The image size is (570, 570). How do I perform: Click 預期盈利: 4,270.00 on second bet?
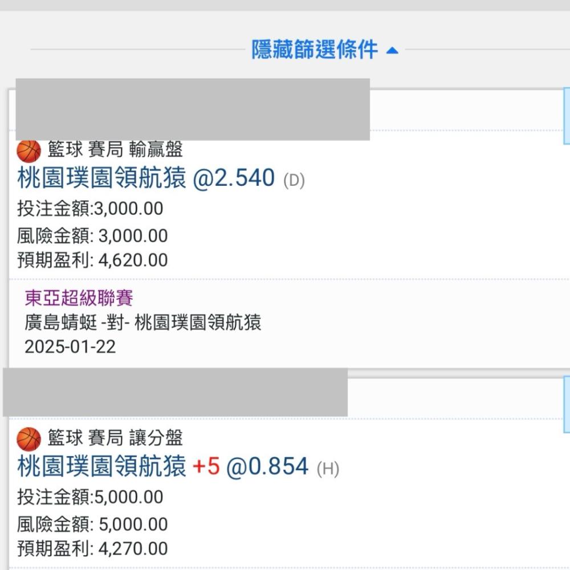(x=92, y=548)
